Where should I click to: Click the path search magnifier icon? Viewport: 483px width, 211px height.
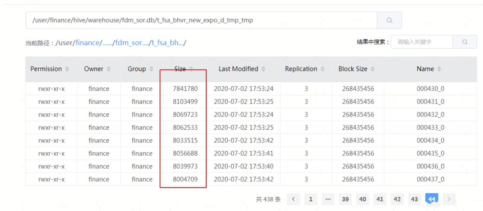389,20
